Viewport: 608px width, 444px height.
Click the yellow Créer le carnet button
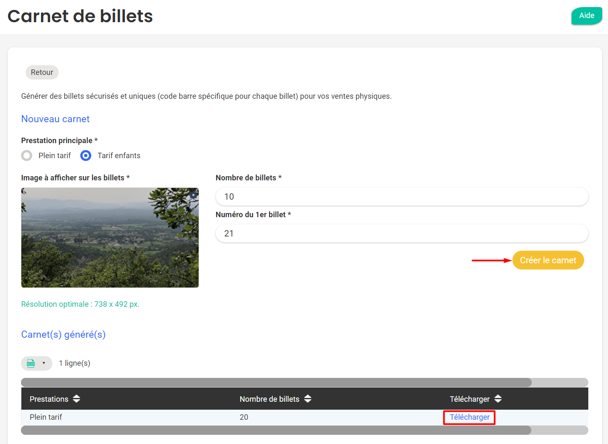click(x=548, y=260)
